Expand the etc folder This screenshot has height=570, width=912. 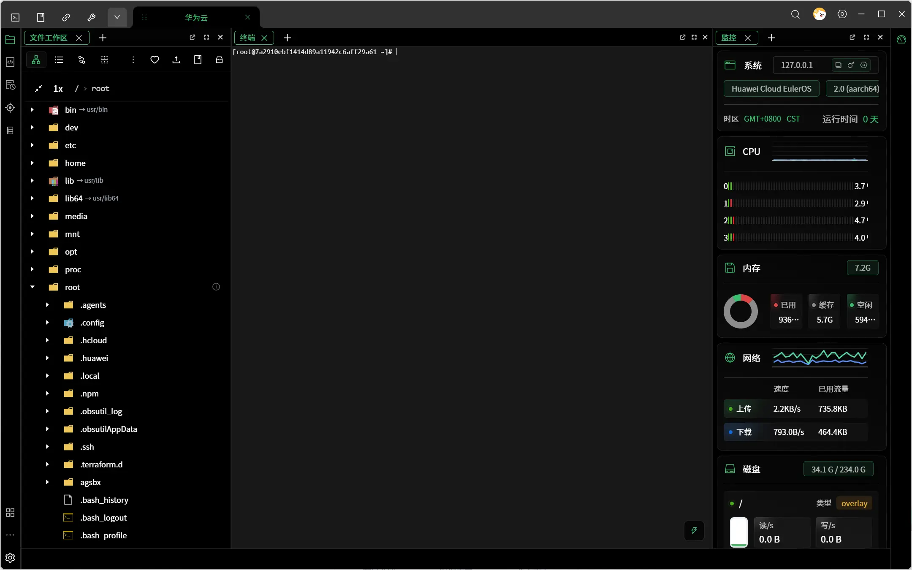32,145
